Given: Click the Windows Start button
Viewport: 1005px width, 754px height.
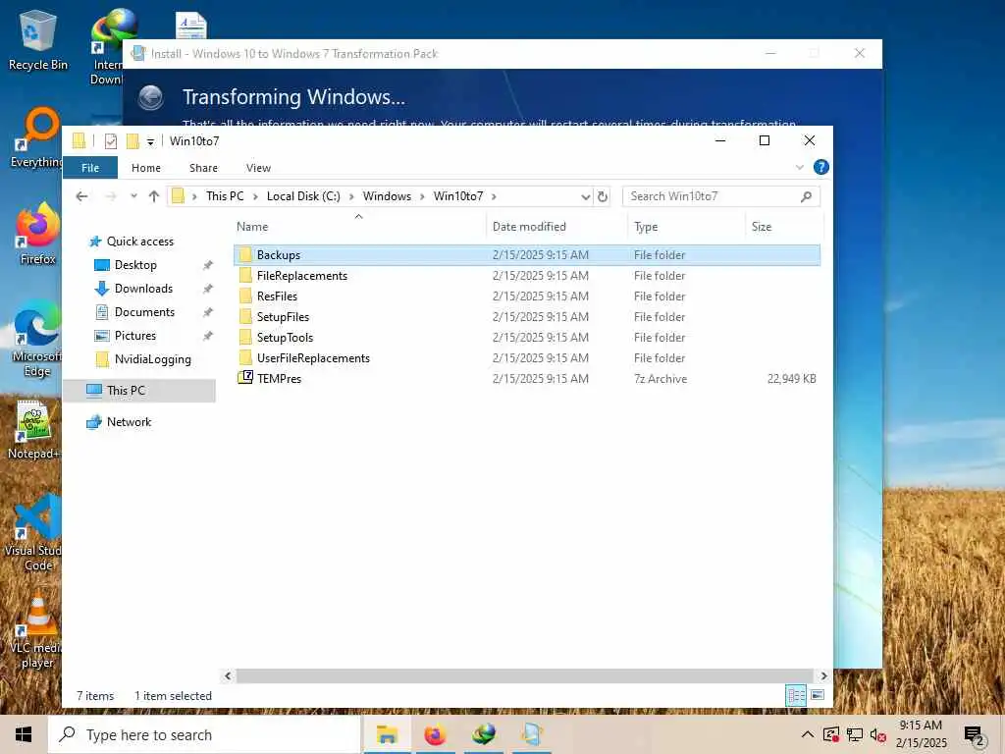Looking at the screenshot, I should coord(24,734).
